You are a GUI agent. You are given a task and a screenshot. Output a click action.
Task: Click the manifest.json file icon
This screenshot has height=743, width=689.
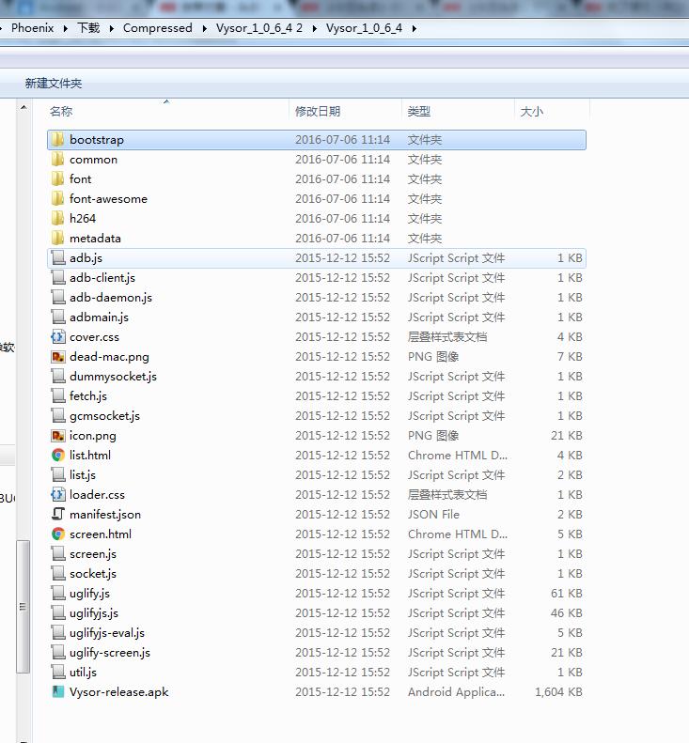point(58,514)
